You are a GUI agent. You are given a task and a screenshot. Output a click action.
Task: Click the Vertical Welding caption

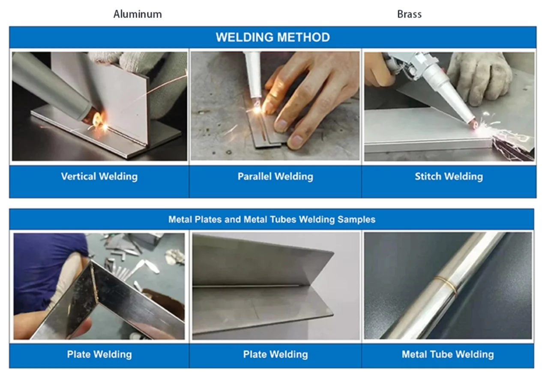tap(99, 177)
